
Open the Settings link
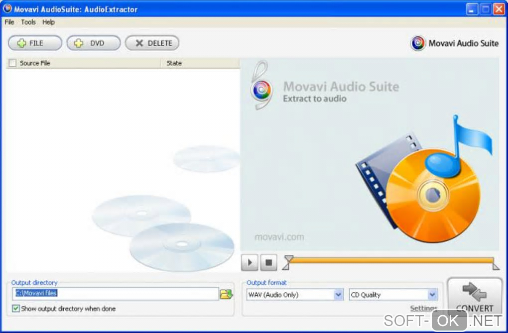pos(423,308)
